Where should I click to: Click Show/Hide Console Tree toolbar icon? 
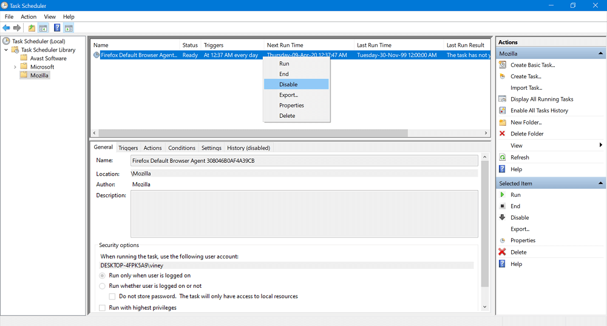(43, 28)
